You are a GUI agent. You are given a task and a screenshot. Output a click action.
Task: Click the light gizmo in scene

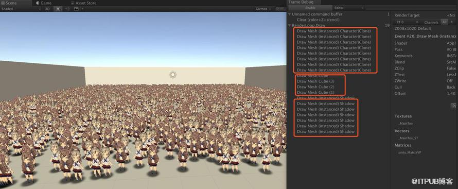coord(172,75)
